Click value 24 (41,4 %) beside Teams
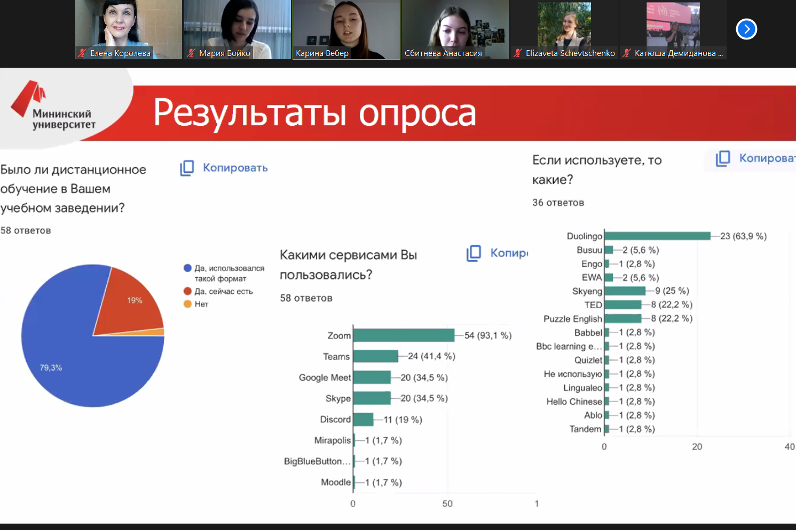Image resolution: width=796 pixels, height=530 pixels. pyautogui.click(x=431, y=356)
